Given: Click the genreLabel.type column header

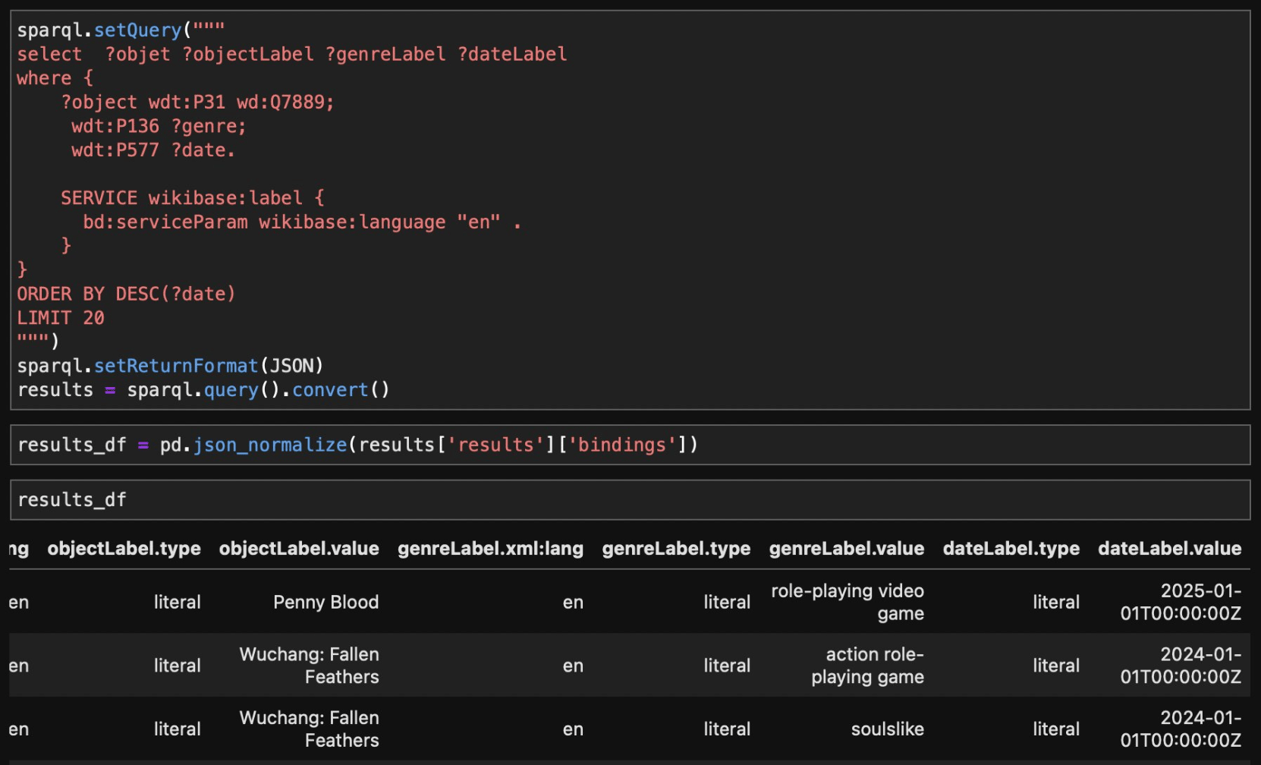Looking at the screenshot, I should tap(676, 549).
